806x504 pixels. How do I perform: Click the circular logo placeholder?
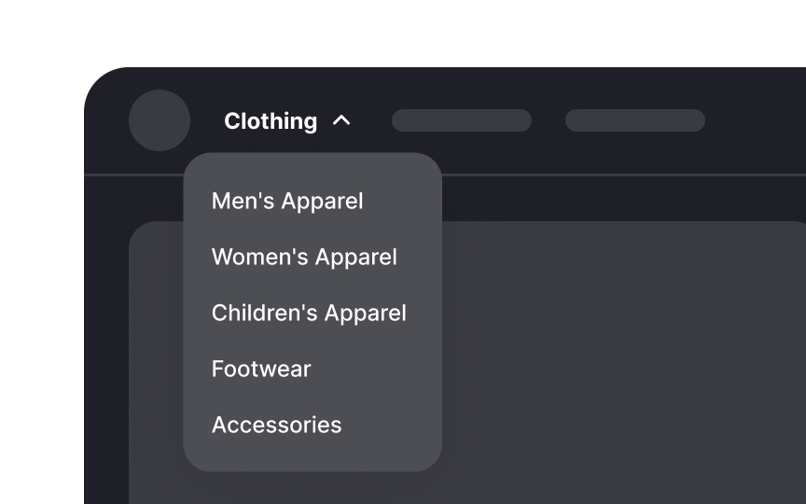(x=160, y=120)
